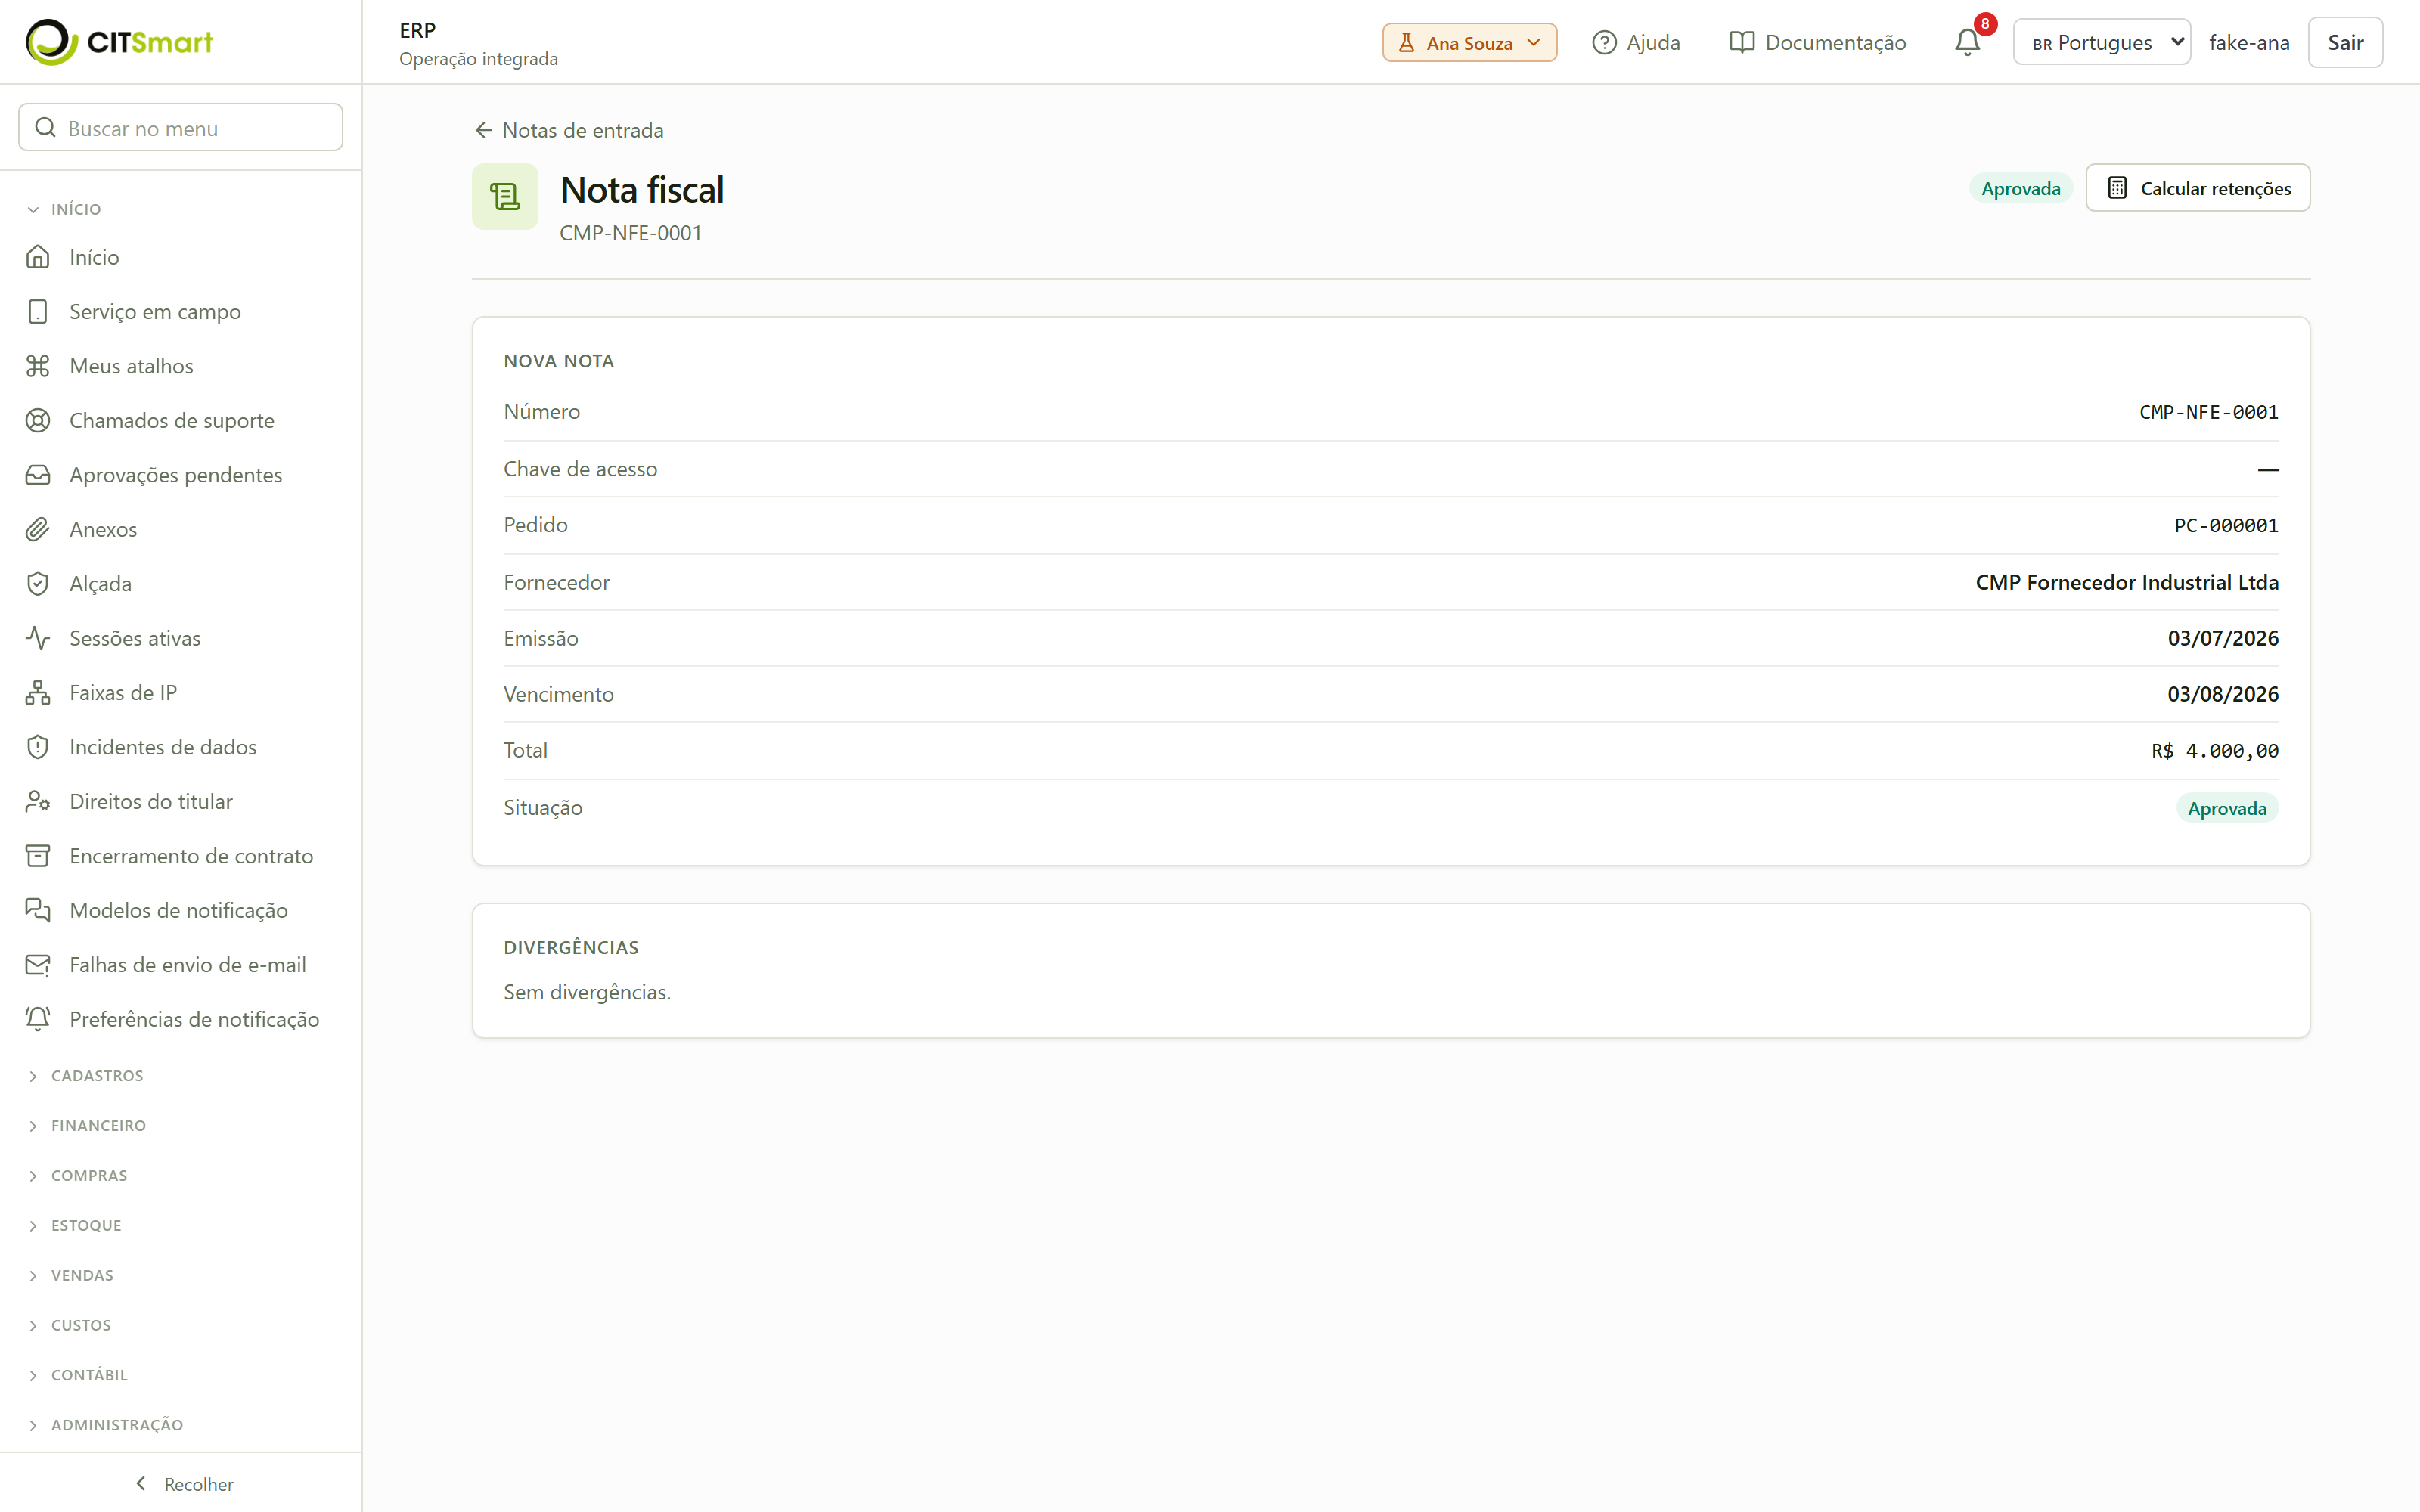Click the Sair logout button

pos(2345,42)
